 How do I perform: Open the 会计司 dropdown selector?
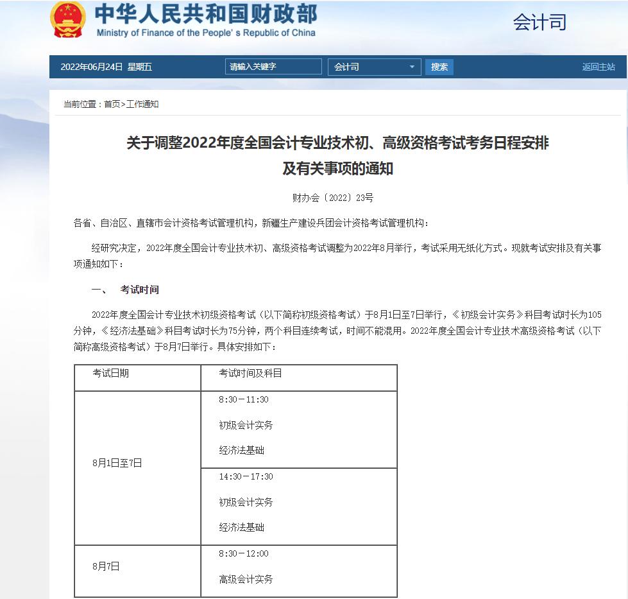375,67
